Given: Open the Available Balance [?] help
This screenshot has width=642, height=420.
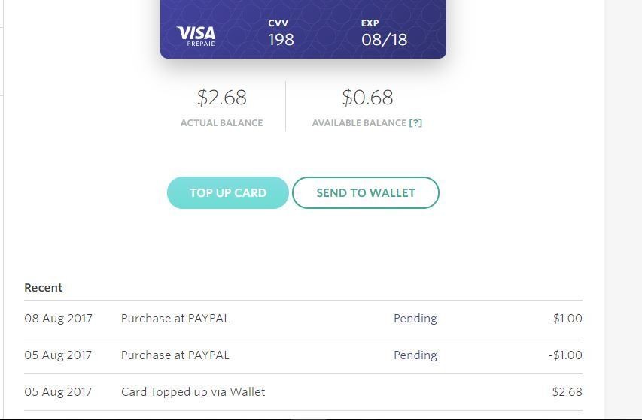Looking at the screenshot, I should point(415,123).
